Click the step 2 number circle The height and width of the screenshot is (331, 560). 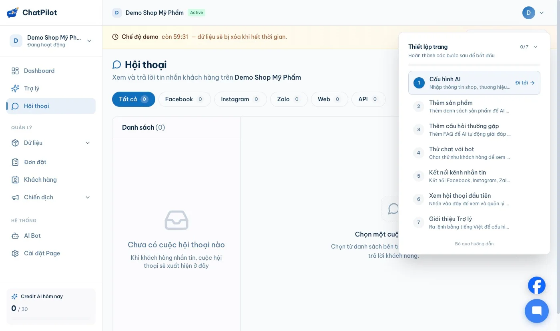coord(419,106)
